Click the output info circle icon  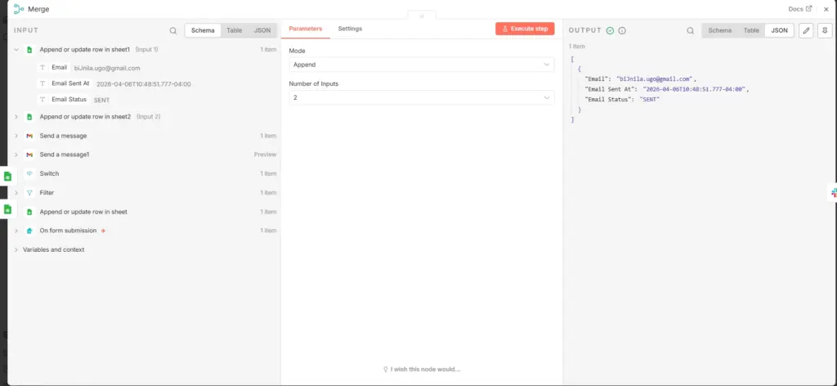pyautogui.click(x=622, y=30)
